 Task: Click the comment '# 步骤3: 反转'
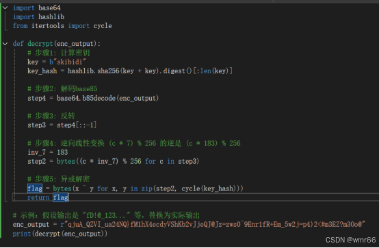tap(51, 116)
